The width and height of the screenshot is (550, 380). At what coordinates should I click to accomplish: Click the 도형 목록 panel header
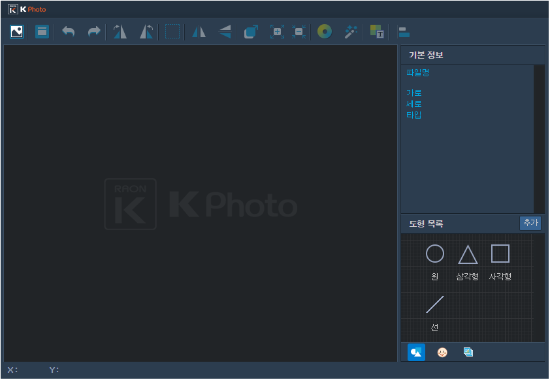point(426,224)
